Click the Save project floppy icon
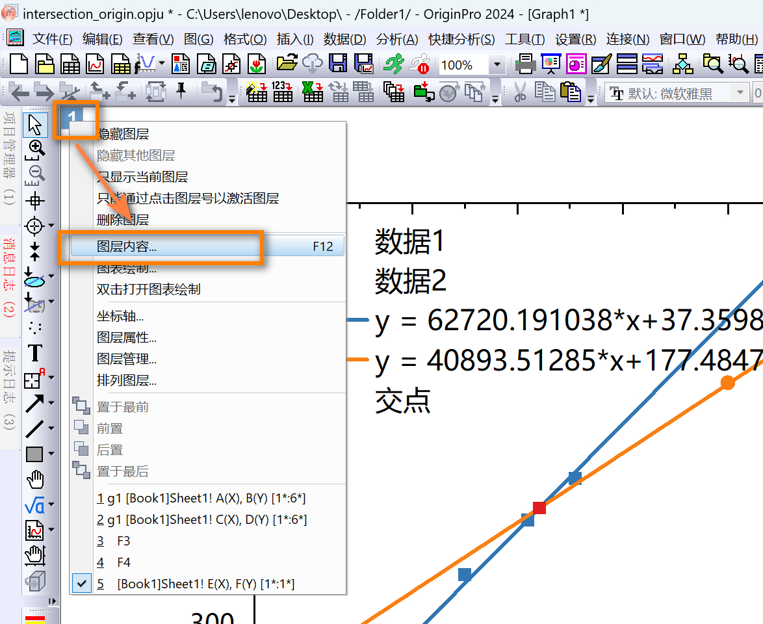Screen dimensions: 763x624 [x=338, y=64]
